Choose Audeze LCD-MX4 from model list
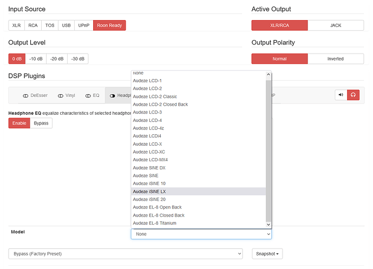 tap(198, 160)
